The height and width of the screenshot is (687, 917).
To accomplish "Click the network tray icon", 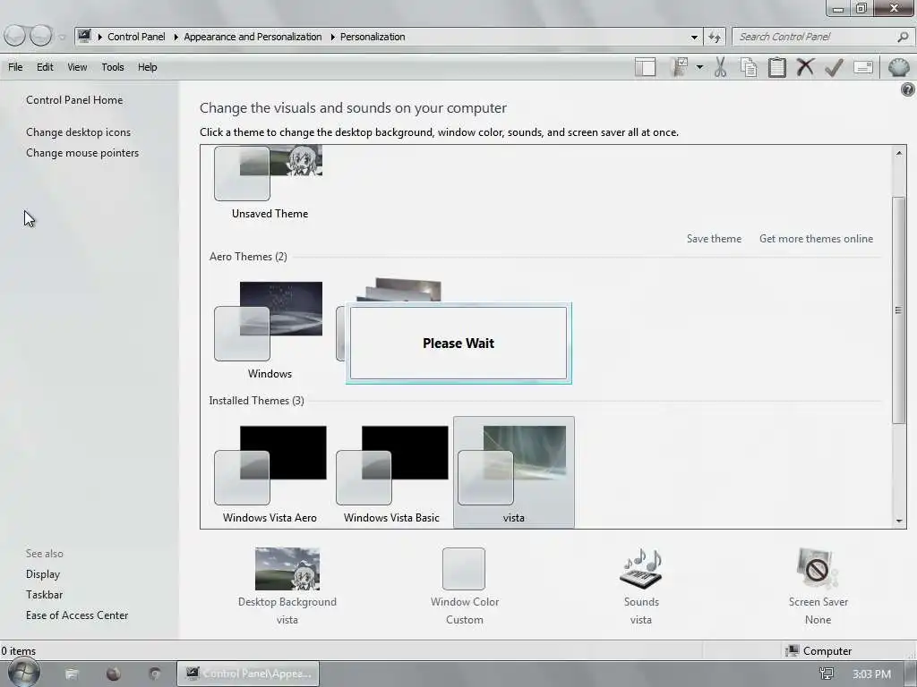I will 827,674.
